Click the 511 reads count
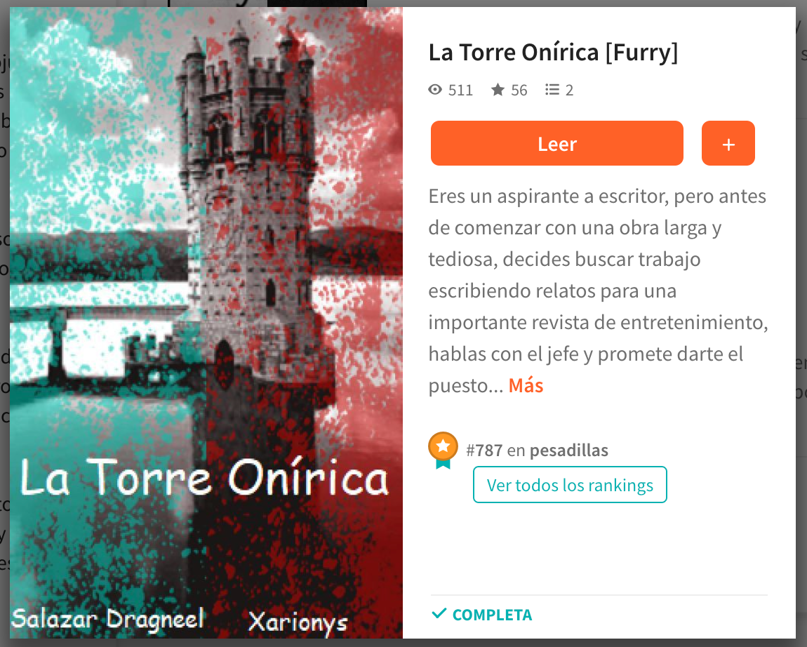This screenshot has height=647, width=807. pos(460,91)
